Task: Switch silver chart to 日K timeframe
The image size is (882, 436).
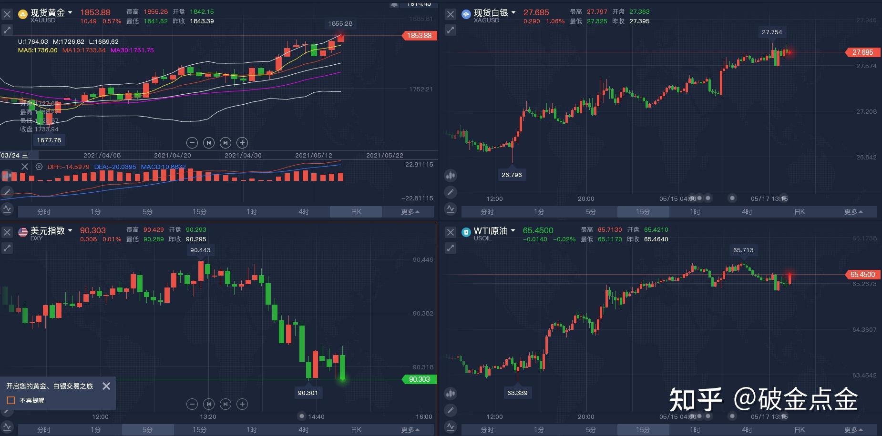Action: (x=800, y=212)
